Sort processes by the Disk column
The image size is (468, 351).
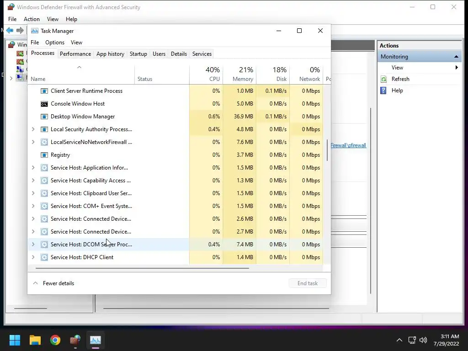pos(273,74)
